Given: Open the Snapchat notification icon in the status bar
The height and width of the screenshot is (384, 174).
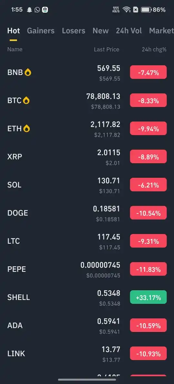Looking at the screenshot, I should coord(30,10).
